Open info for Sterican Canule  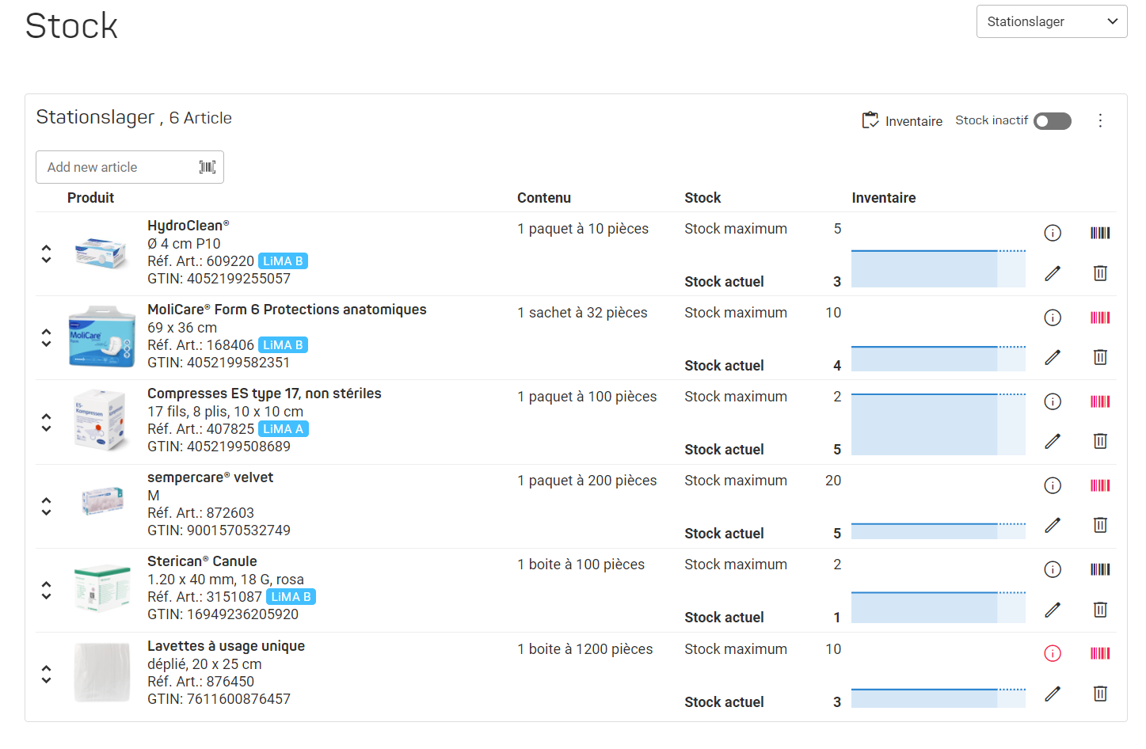[1053, 569]
